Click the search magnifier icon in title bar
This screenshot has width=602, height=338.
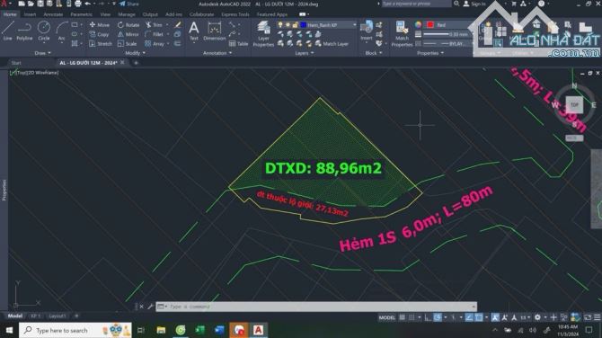tap(456, 4)
